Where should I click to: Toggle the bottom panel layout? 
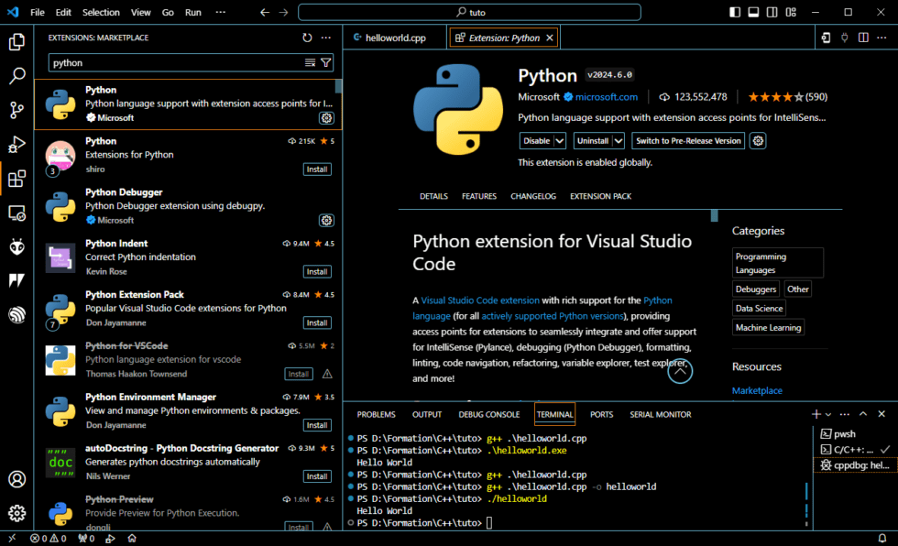point(753,12)
